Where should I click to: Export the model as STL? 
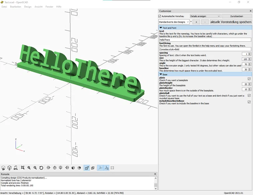pyautogui.click(x=15, y=168)
